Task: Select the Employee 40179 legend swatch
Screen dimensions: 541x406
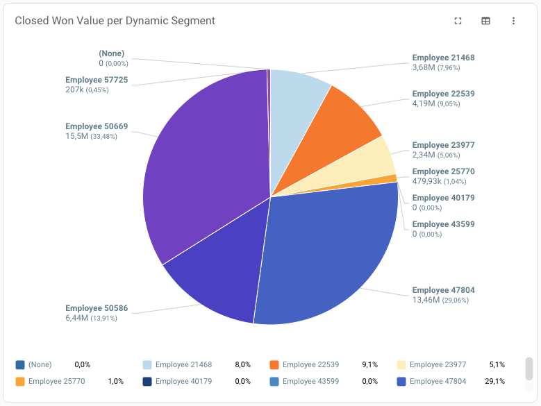Action: [147, 382]
